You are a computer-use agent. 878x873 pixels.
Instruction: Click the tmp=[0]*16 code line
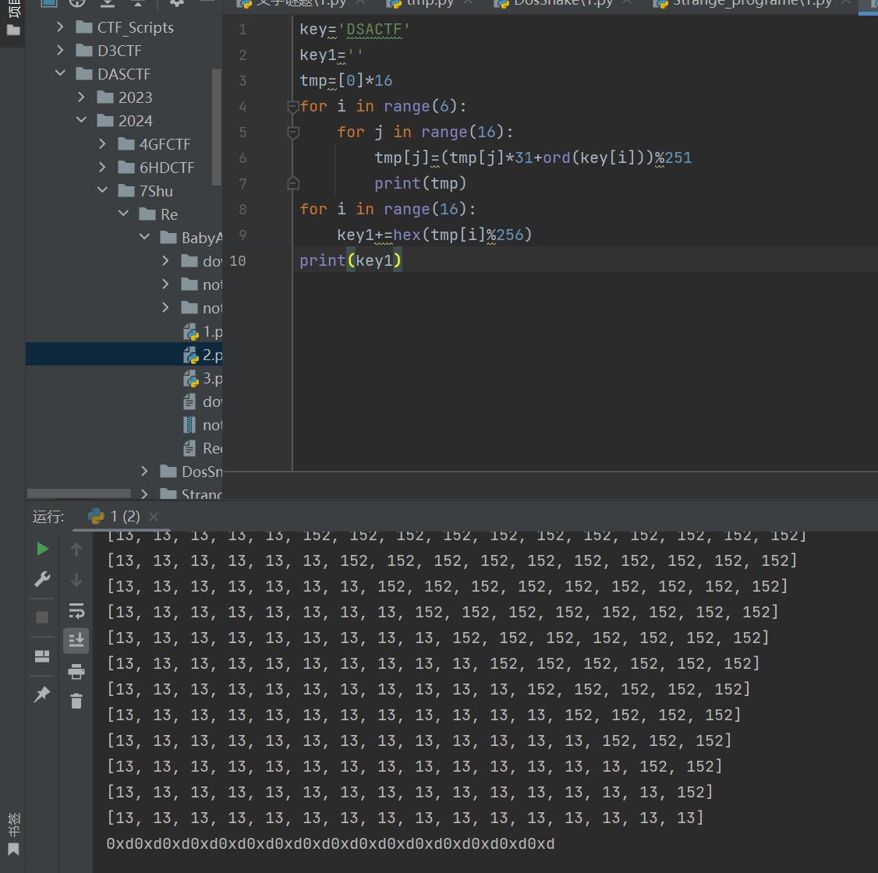tap(345, 80)
